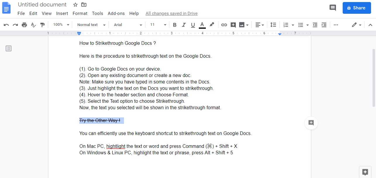Click the Line spacing icon
Image resolution: width=376 pixels, height=178 pixels.
coord(273,25)
